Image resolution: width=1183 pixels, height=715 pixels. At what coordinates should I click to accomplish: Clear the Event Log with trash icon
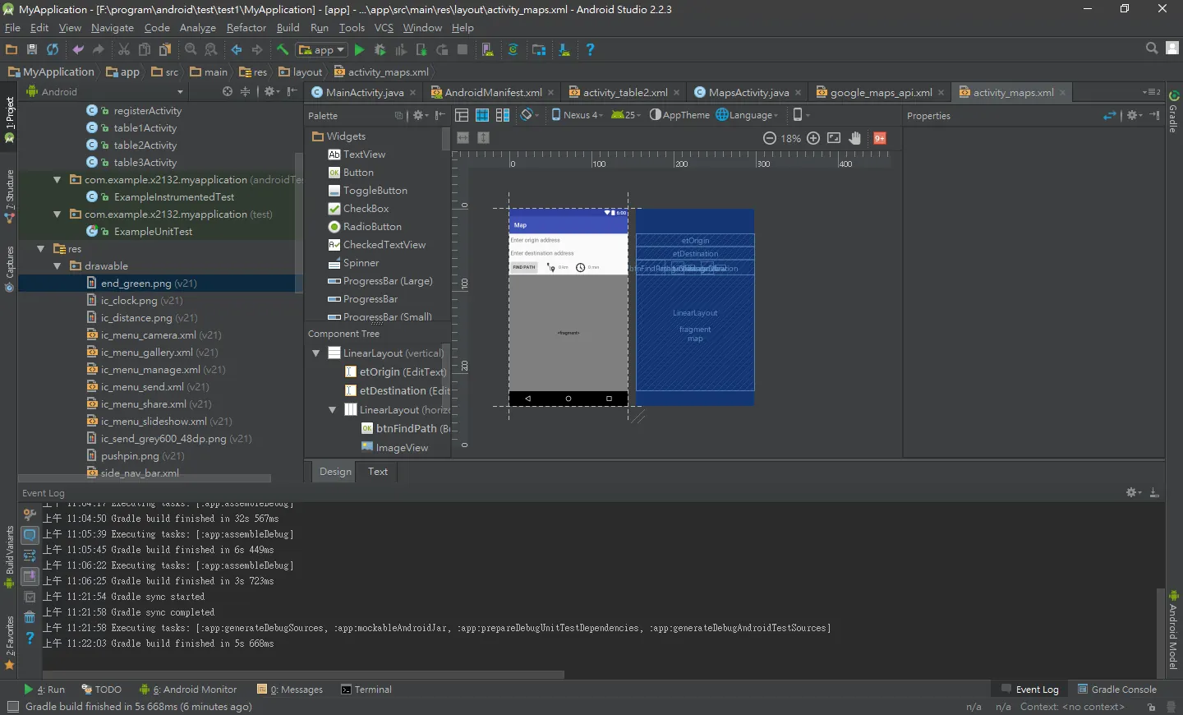[30, 617]
